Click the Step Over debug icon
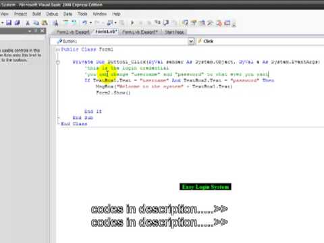The width and height of the screenshot is (324, 243). (x=166, y=23)
